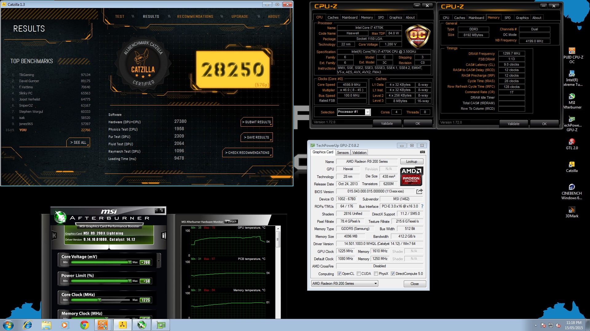Click the Core Clock 1225 value field

pos(145,300)
